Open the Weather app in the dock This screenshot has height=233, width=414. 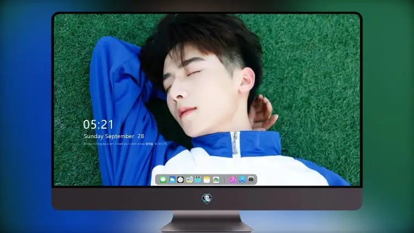point(172,179)
